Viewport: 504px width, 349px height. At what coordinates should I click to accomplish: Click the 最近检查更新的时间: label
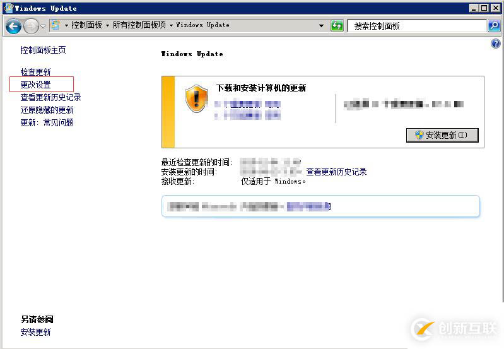coord(197,162)
